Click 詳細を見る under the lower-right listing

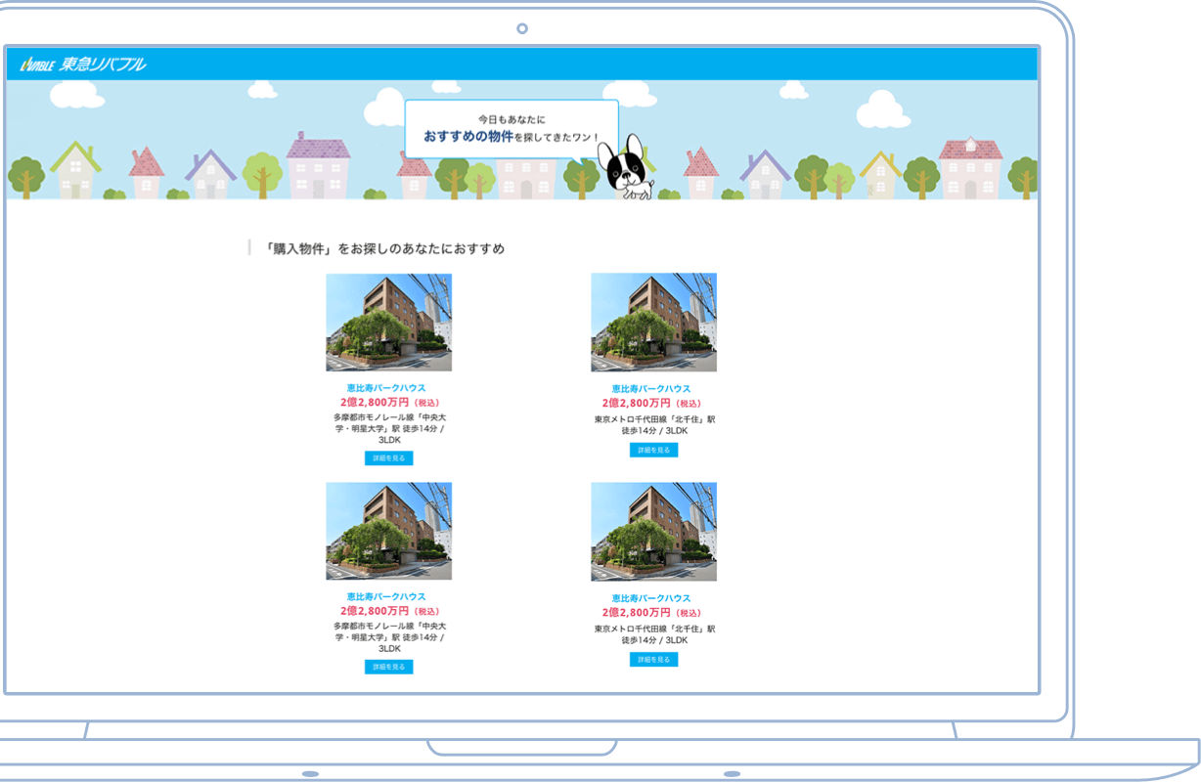pyautogui.click(x=653, y=660)
